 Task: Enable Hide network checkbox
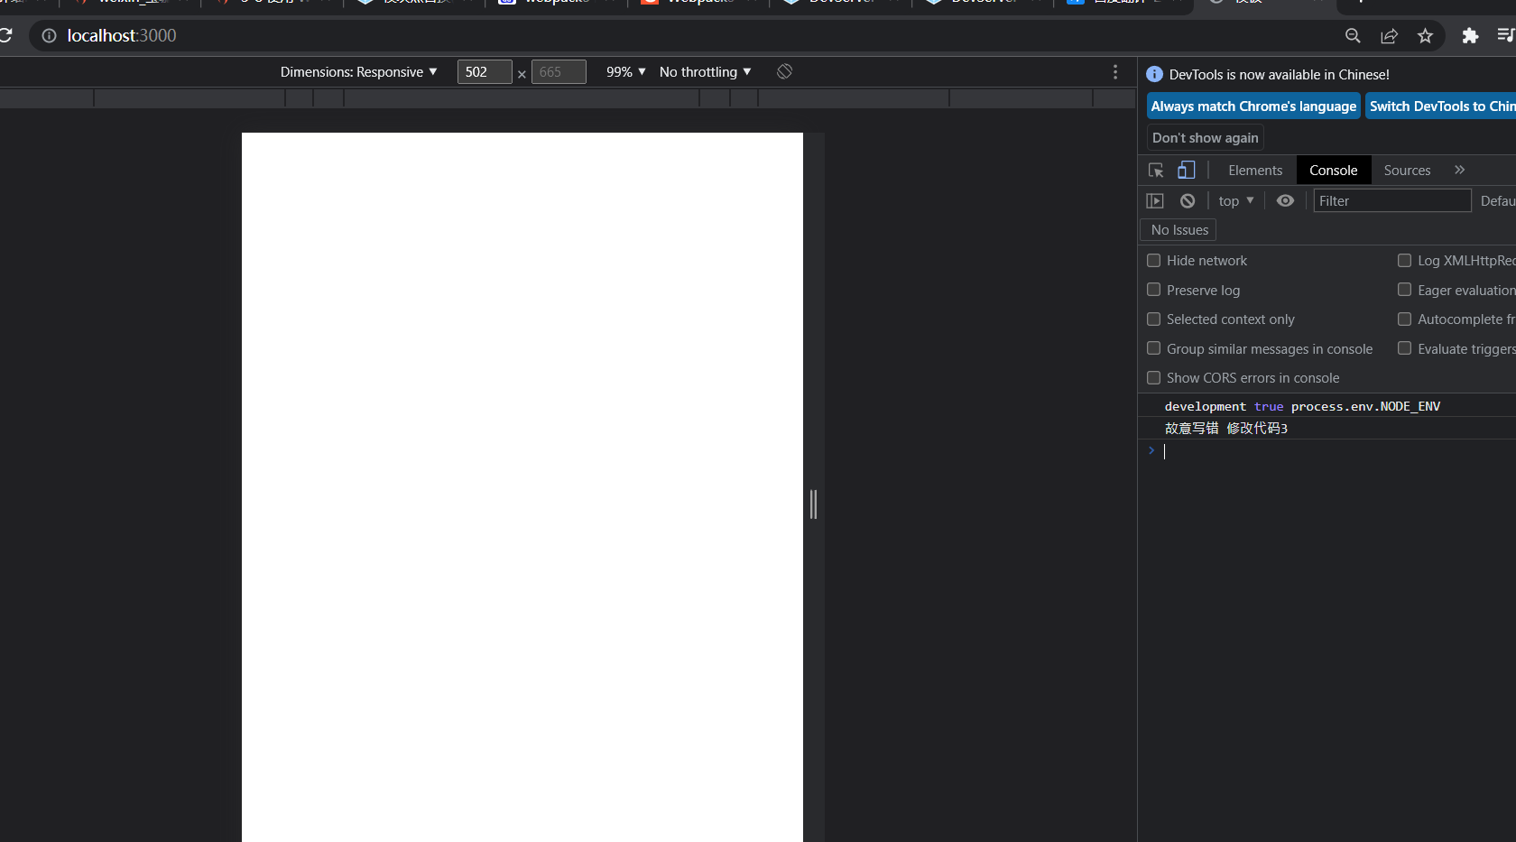1153,260
